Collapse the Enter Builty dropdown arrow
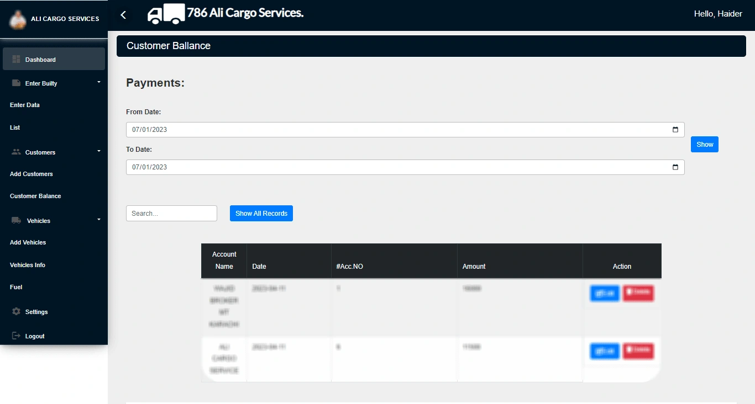Screen dimensions: 755x404 tap(99, 82)
